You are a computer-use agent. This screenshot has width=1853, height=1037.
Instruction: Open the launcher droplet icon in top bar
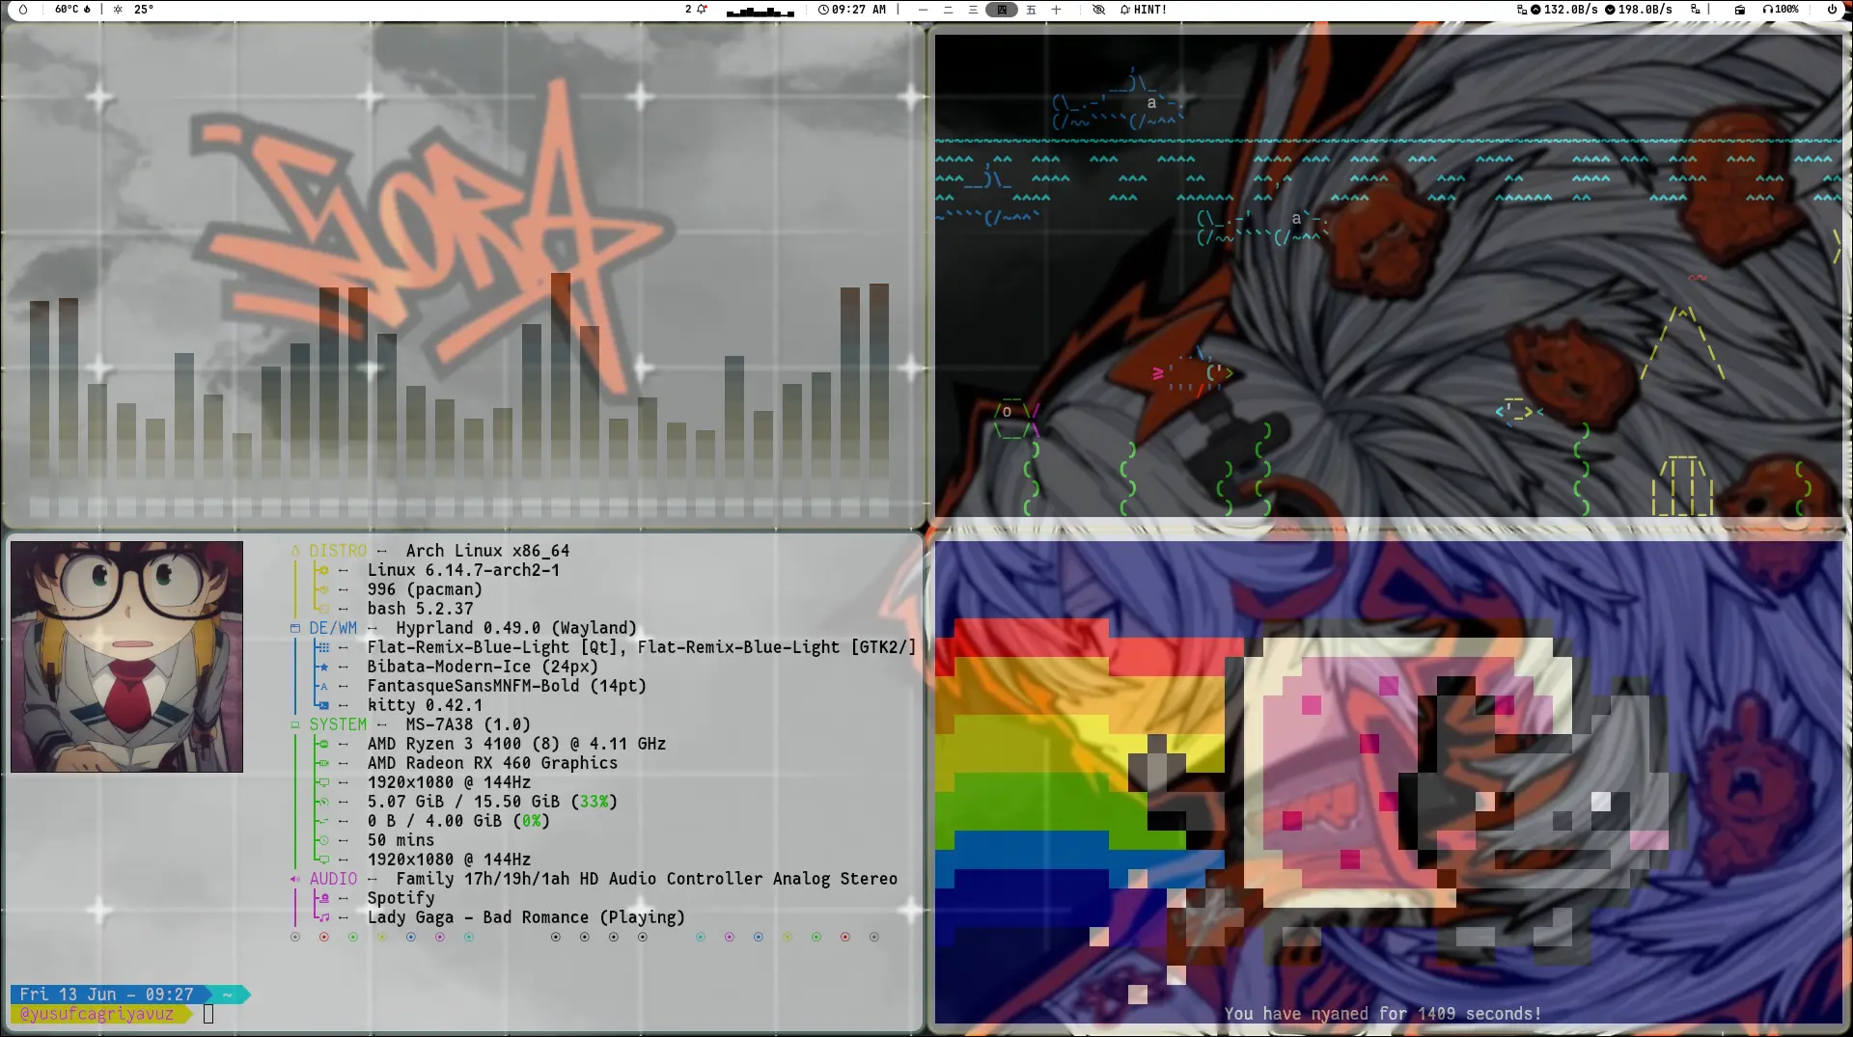pyautogui.click(x=23, y=10)
